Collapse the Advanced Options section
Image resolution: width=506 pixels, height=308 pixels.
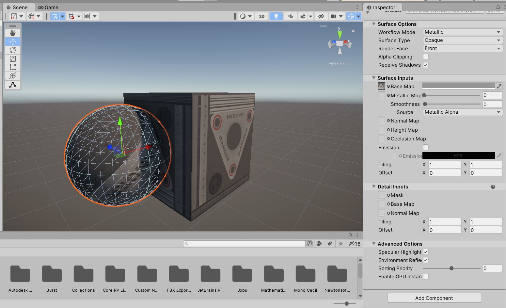[374, 244]
